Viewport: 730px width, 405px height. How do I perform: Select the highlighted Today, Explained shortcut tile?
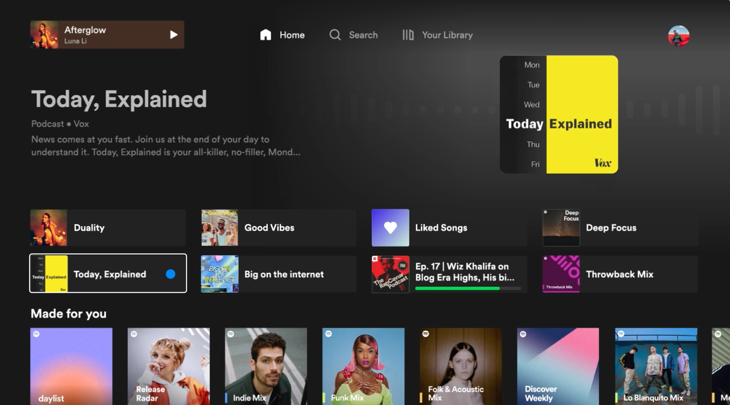click(107, 273)
